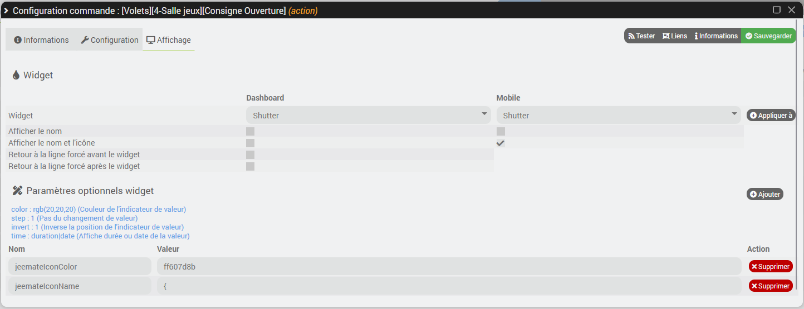804x309 pixels.
Task: Tick 'Retour à la ligne forcé avant le widget'
Action: (251, 155)
